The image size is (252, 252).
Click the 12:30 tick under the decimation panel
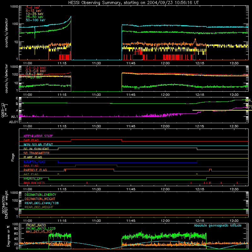pos(234,221)
